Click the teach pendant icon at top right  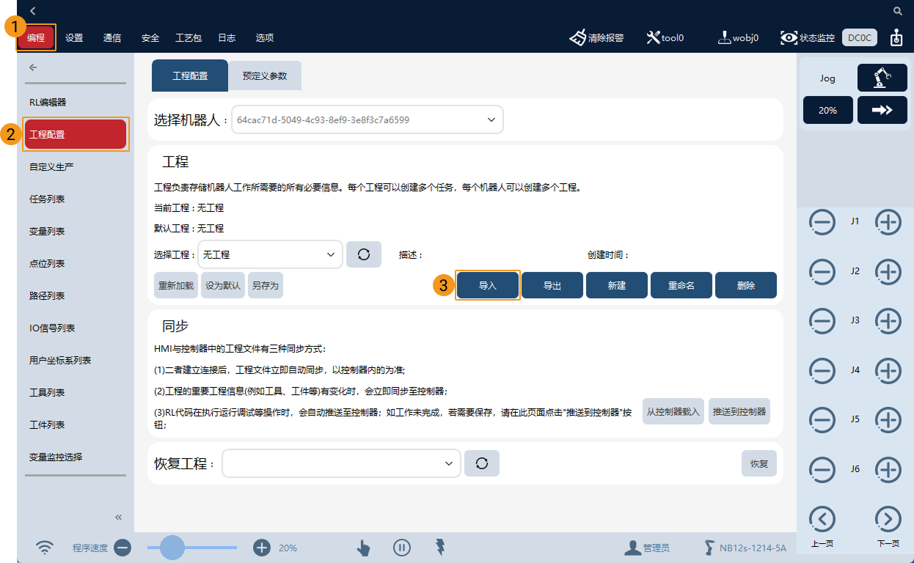pos(896,37)
